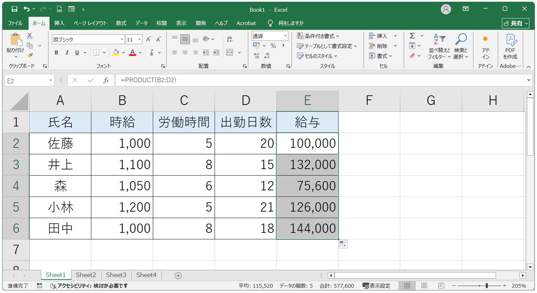Click the Increase Indent icon
The width and height of the screenshot is (537, 293).
[216, 53]
